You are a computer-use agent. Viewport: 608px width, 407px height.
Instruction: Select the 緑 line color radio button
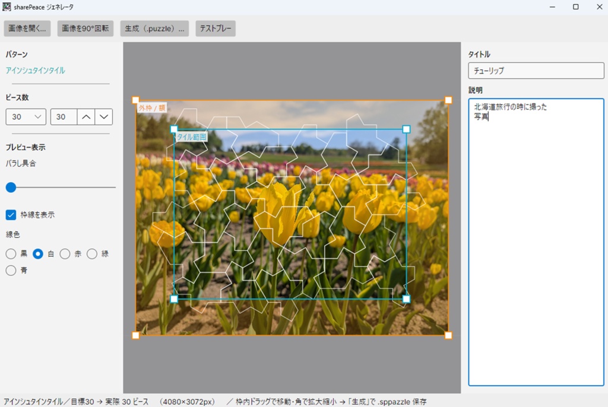[92, 254]
